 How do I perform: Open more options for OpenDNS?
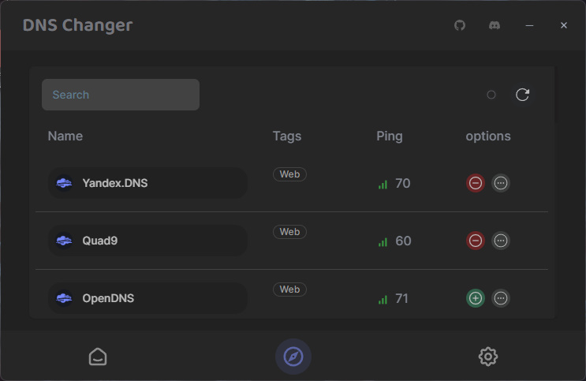pos(501,298)
